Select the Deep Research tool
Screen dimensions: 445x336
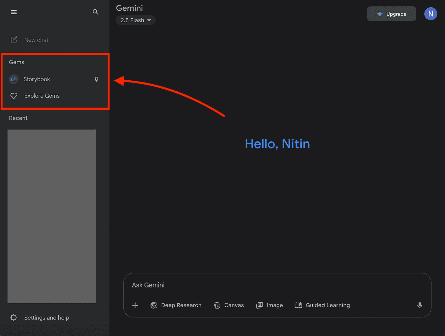click(176, 305)
